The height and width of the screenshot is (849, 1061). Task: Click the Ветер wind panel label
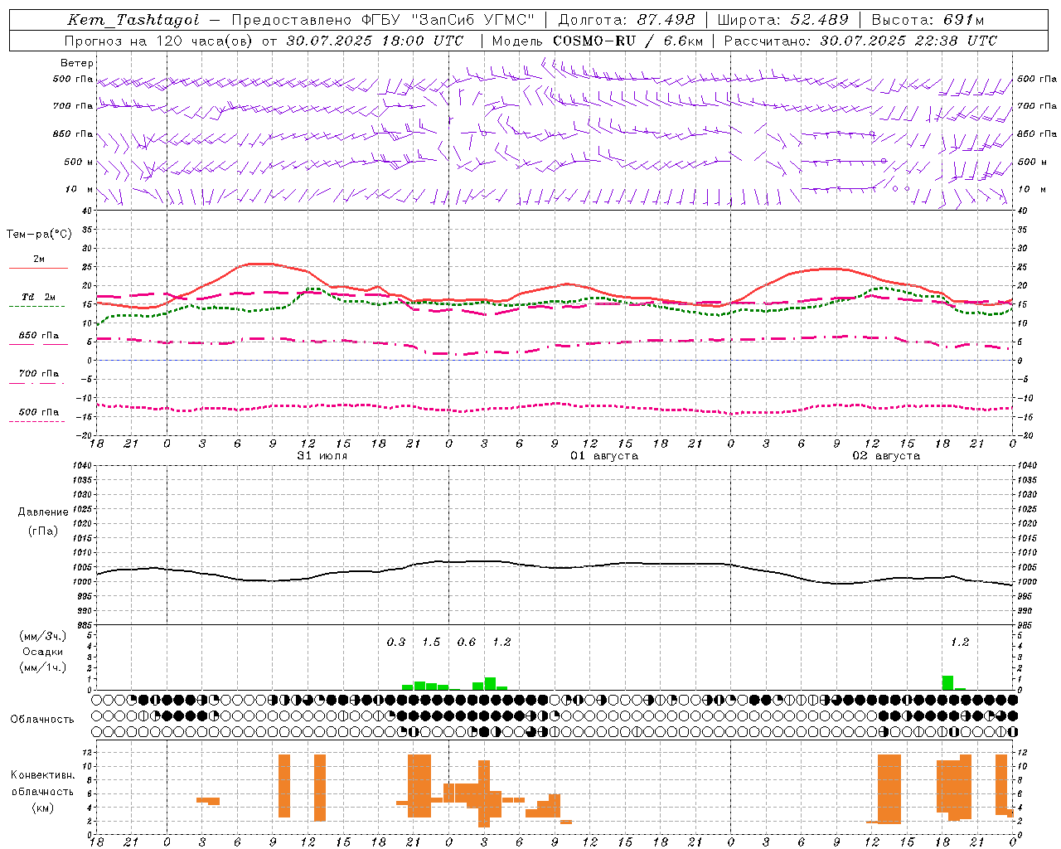click(77, 63)
